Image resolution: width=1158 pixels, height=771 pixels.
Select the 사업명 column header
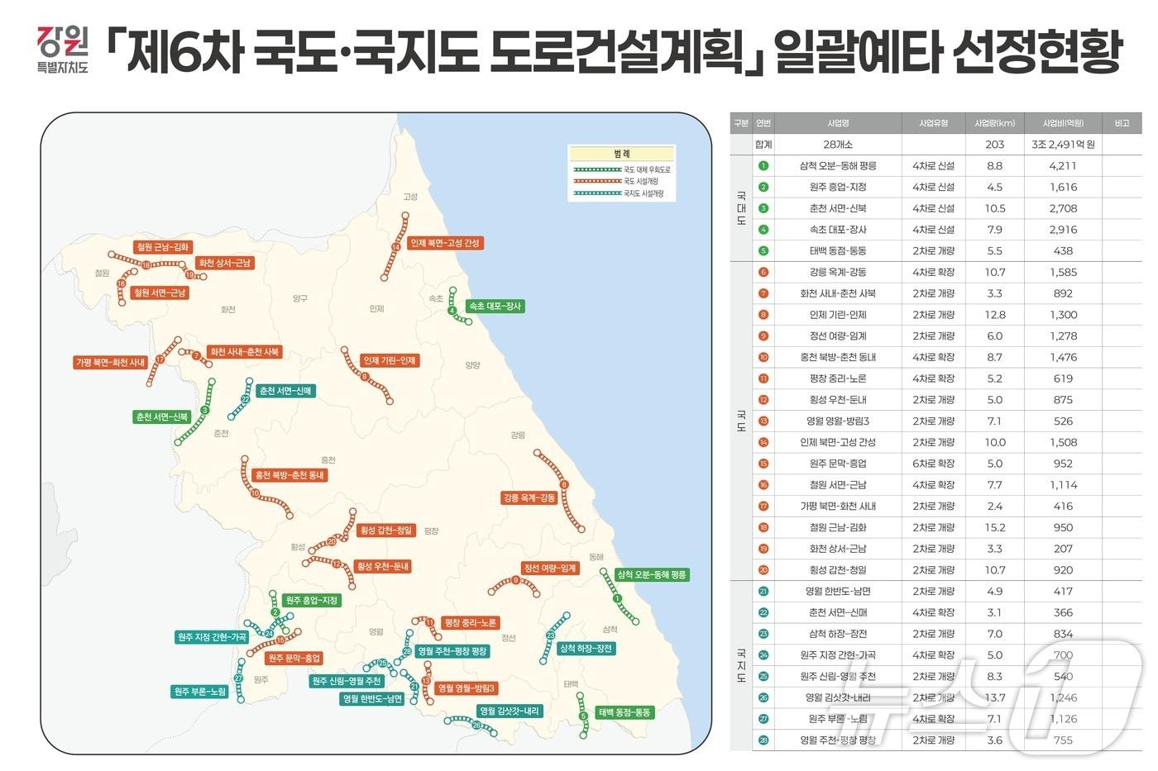pyautogui.click(x=835, y=121)
